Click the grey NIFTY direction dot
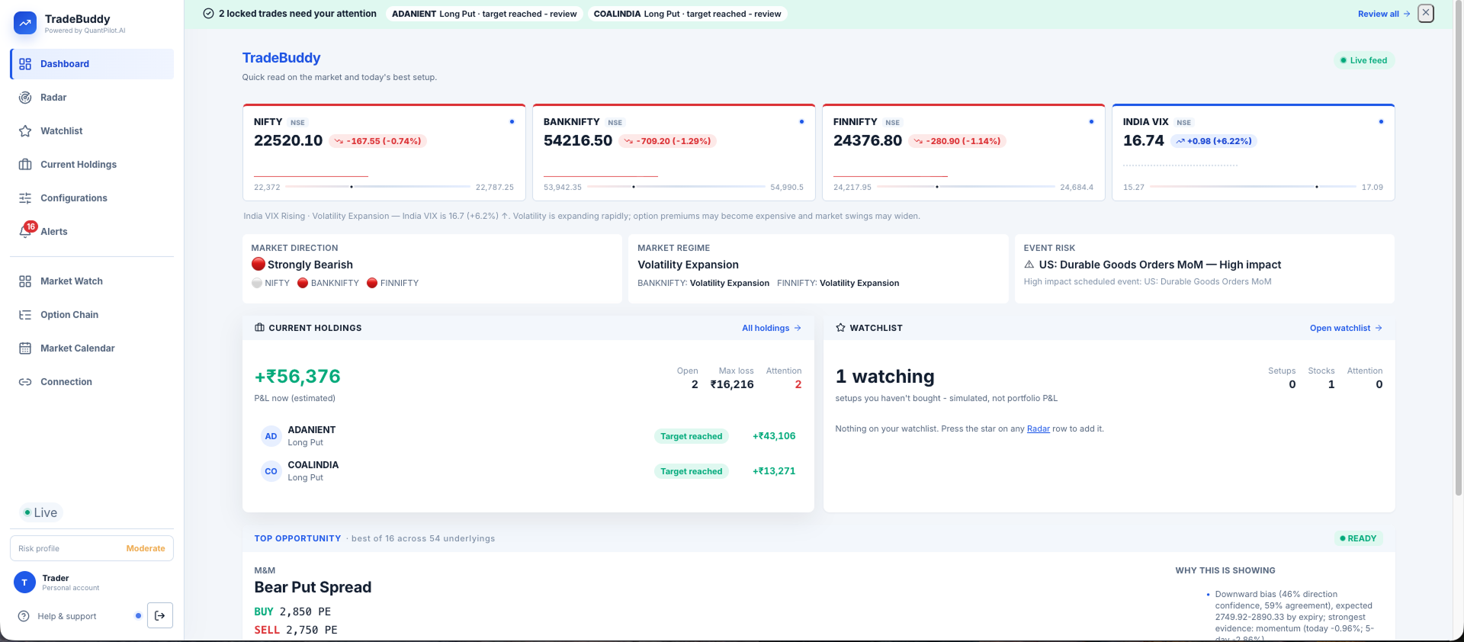Viewport: 1464px width, 642px height. [257, 283]
